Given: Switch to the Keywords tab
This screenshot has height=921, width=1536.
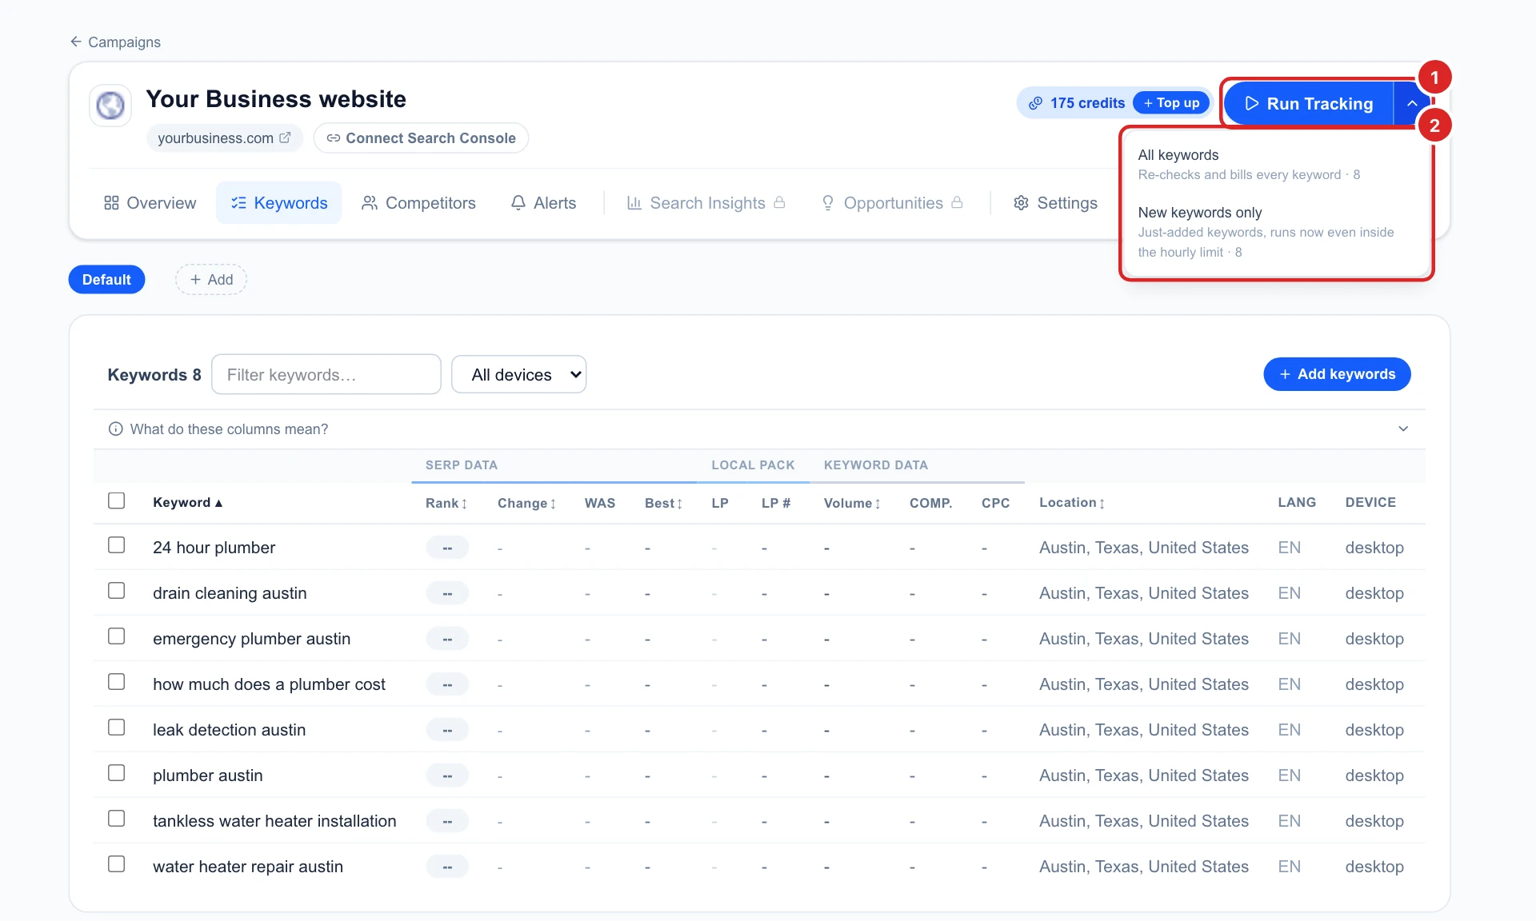Looking at the screenshot, I should coord(278,203).
